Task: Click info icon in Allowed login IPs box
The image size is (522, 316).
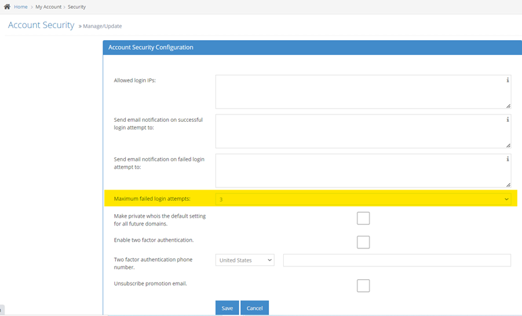Action: (x=507, y=80)
